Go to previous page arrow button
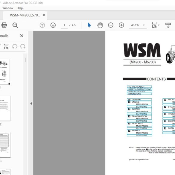This screenshot has height=175, width=175. pos(42,25)
